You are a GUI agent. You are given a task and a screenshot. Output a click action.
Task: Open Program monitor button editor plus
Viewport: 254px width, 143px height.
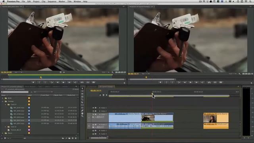point(251,83)
